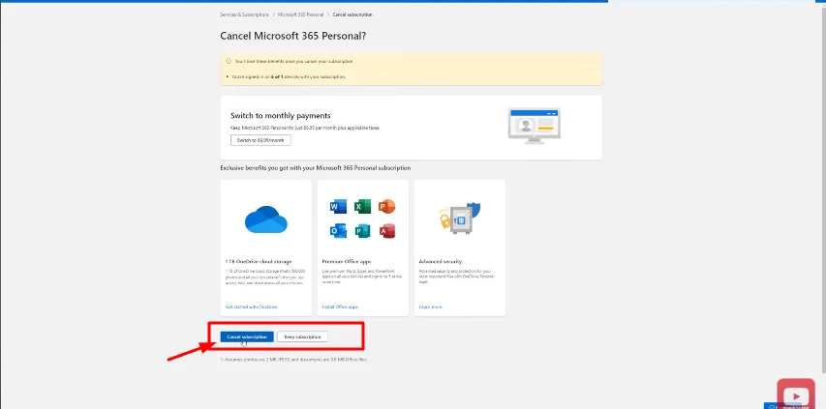Click the Switch to monthly price button
Screen dimensions: 826x409
tap(260, 140)
